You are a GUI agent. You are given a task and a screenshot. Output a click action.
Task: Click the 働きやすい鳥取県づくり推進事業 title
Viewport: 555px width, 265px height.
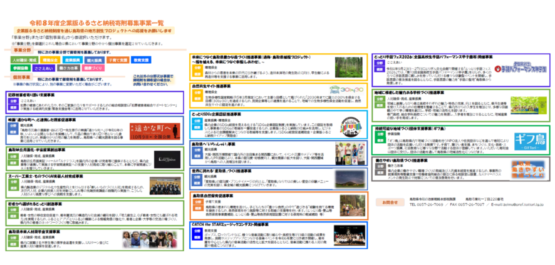click(402, 161)
